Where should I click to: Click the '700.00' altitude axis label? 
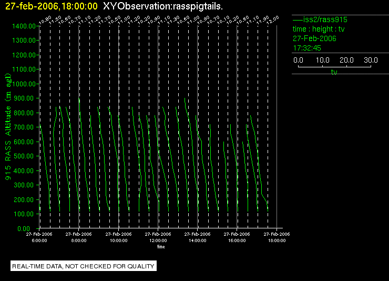[24, 127]
